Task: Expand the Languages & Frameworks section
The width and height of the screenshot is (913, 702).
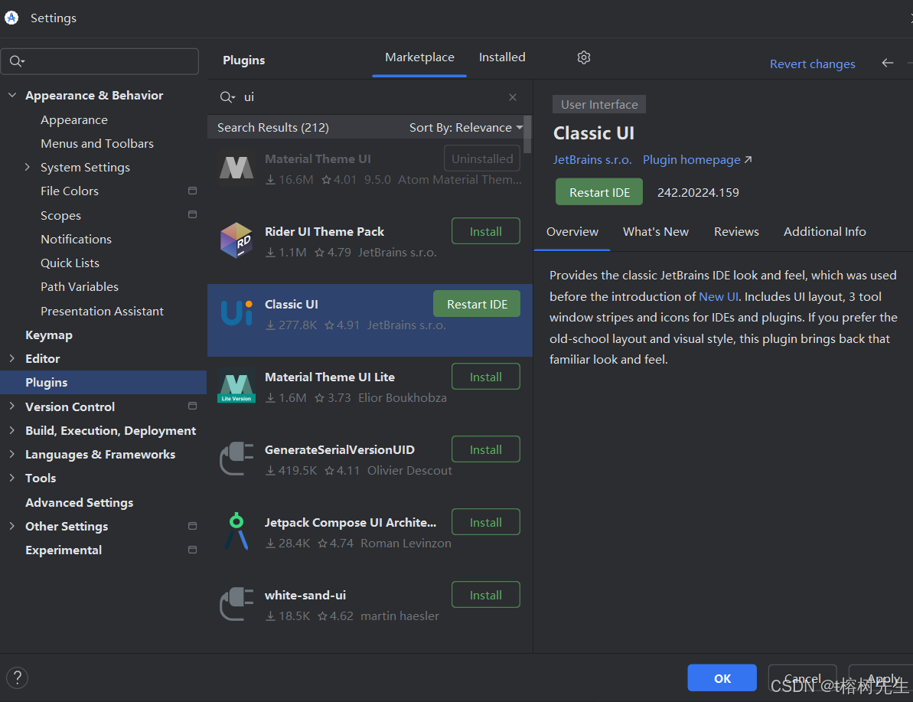Action: coord(12,454)
